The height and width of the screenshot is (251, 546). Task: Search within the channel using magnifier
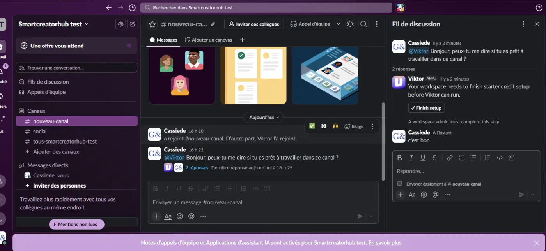point(363,24)
